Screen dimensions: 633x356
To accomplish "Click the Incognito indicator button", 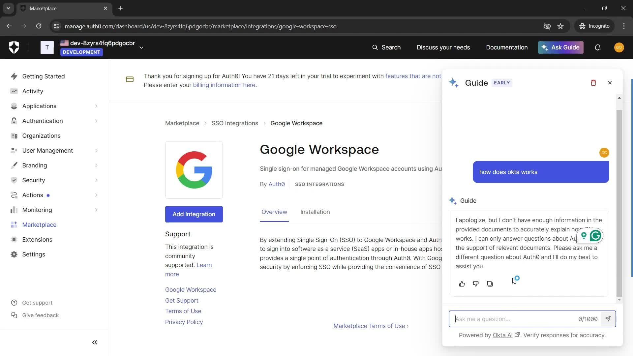I will point(594,26).
